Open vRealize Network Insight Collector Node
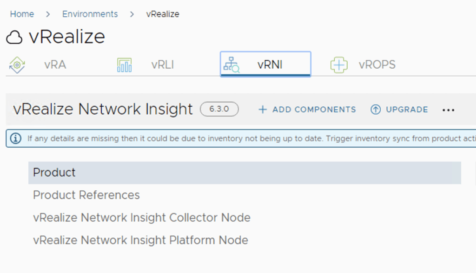Image resolution: width=476 pixels, height=273 pixels. coord(141,218)
